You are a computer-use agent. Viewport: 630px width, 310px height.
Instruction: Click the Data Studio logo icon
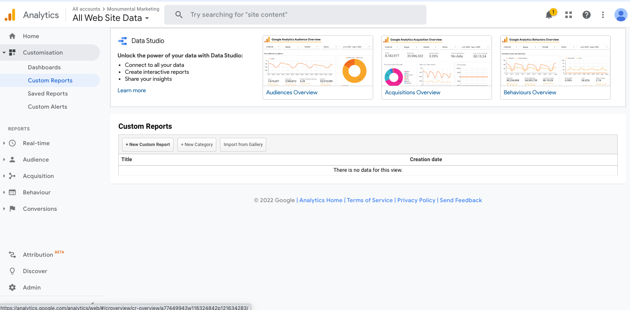122,41
